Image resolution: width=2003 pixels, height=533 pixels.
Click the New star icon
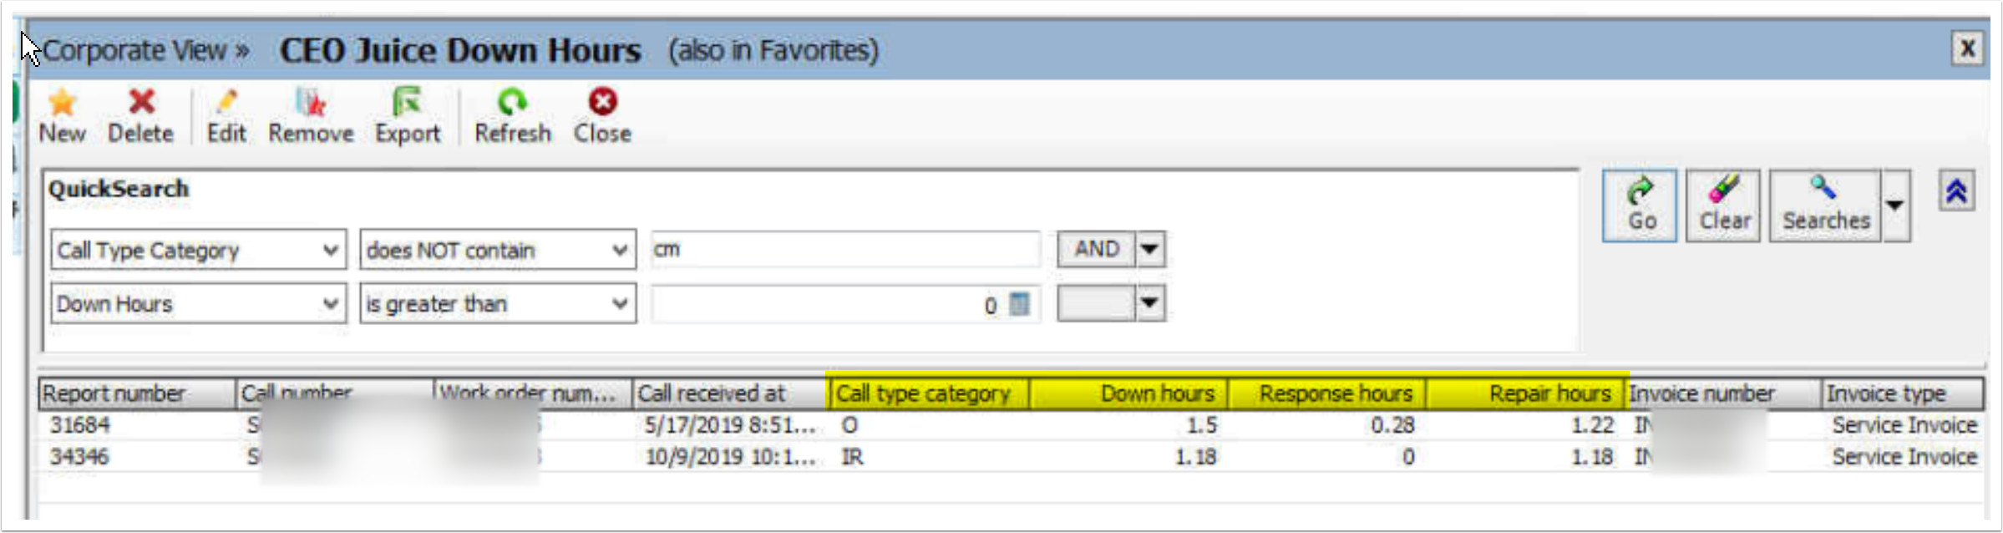click(62, 104)
